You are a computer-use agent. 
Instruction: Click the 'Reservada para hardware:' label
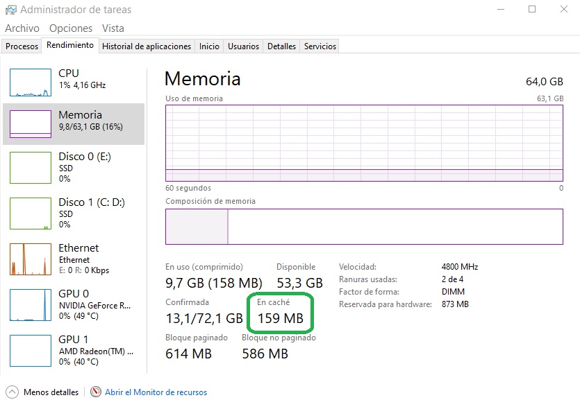click(x=386, y=304)
